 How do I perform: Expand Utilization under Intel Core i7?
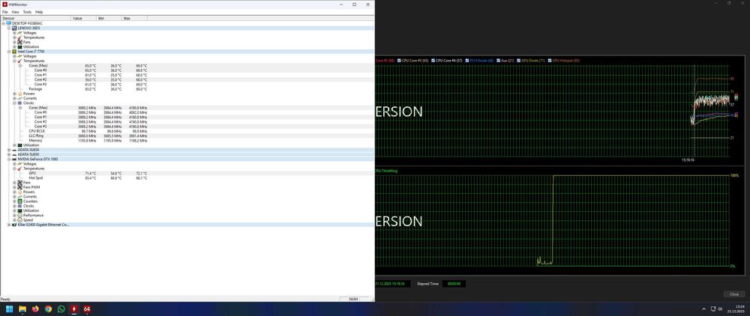click(x=14, y=145)
